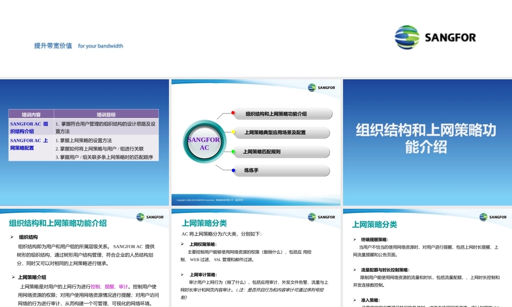Screen dimensions: 512x307
Task: Open the SANGFOR AC agenda slide thumbnail
Action: (256, 142)
